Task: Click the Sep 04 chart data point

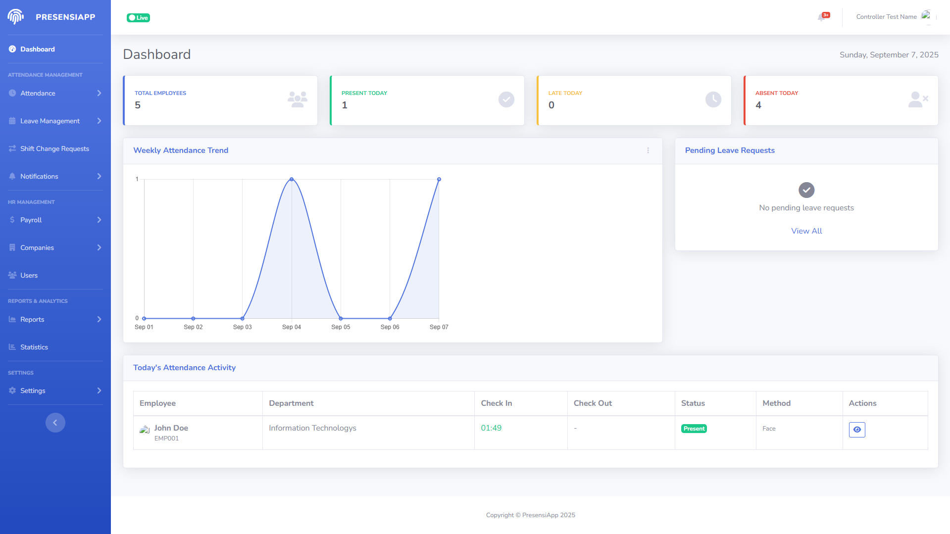Action: [x=292, y=179]
